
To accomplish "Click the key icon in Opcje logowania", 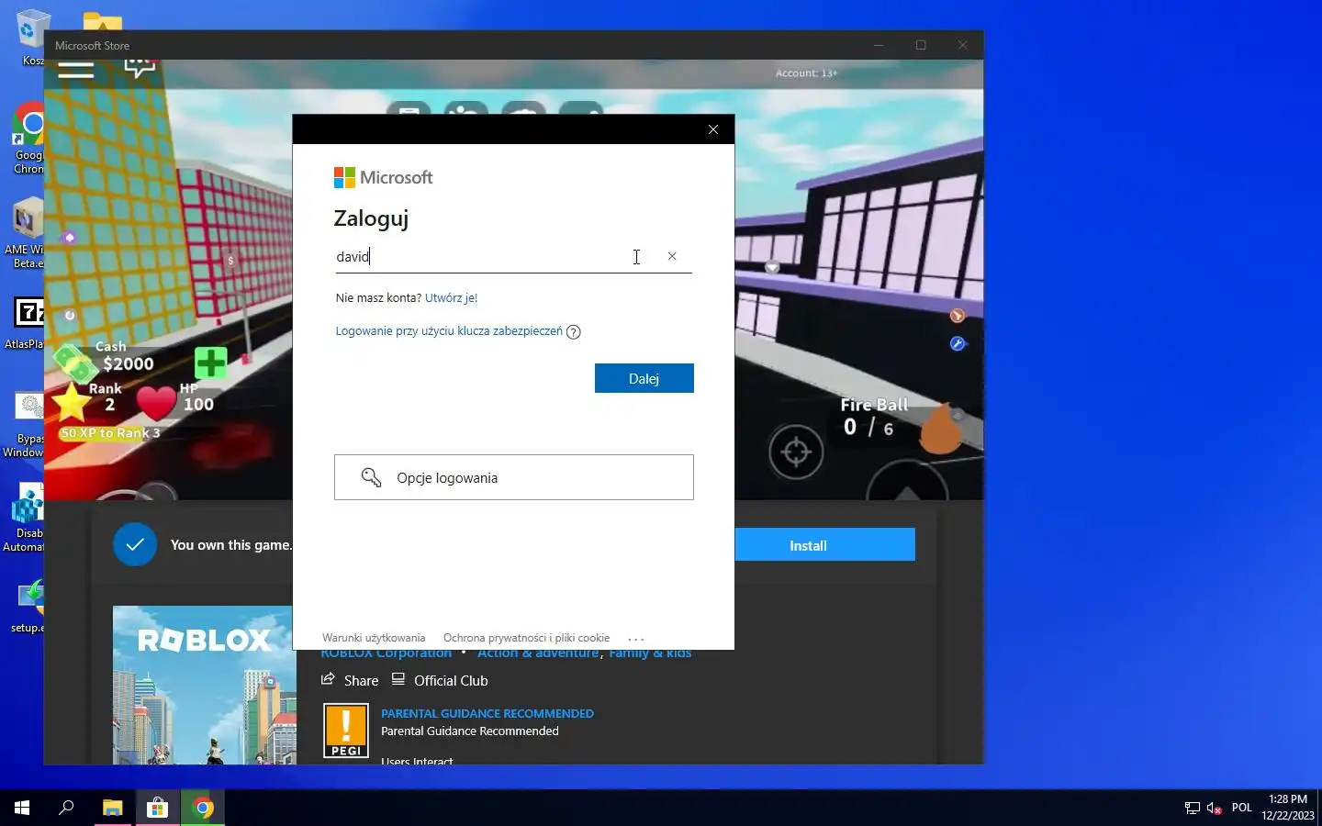I will 371,477.
